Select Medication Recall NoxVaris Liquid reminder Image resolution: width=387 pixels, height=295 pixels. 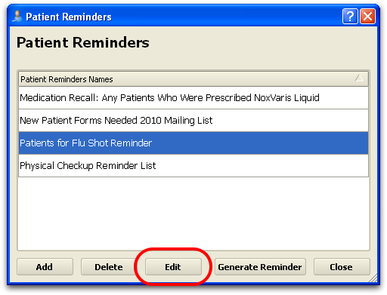pyautogui.click(x=193, y=98)
